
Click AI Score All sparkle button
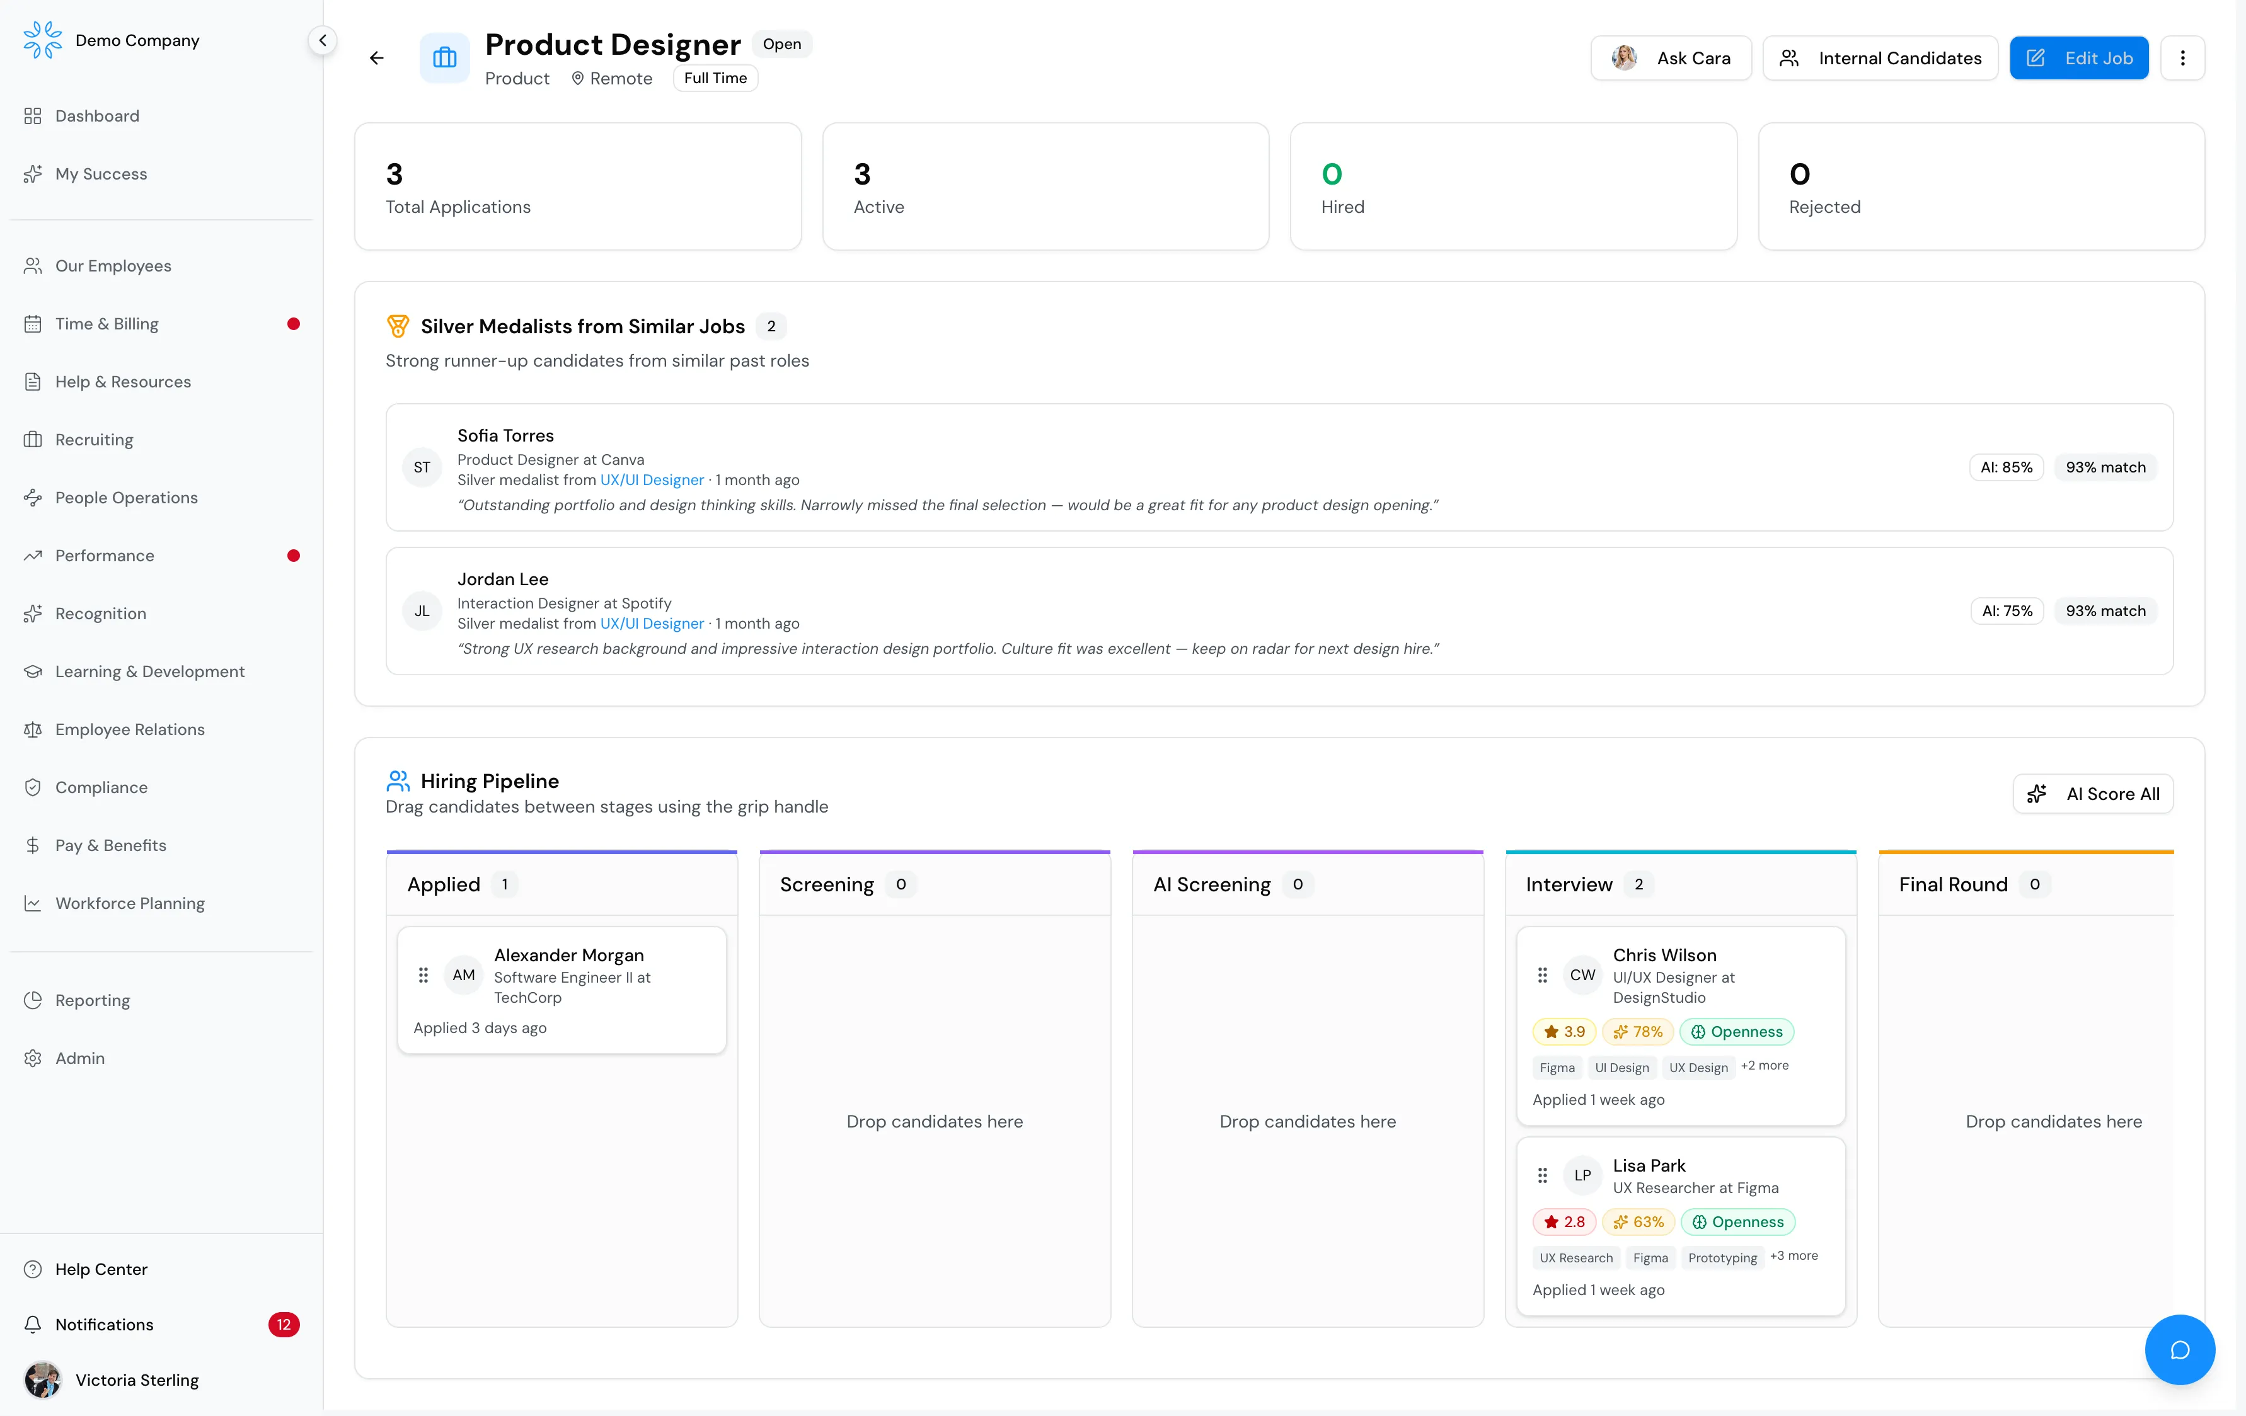click(2093, 793)
